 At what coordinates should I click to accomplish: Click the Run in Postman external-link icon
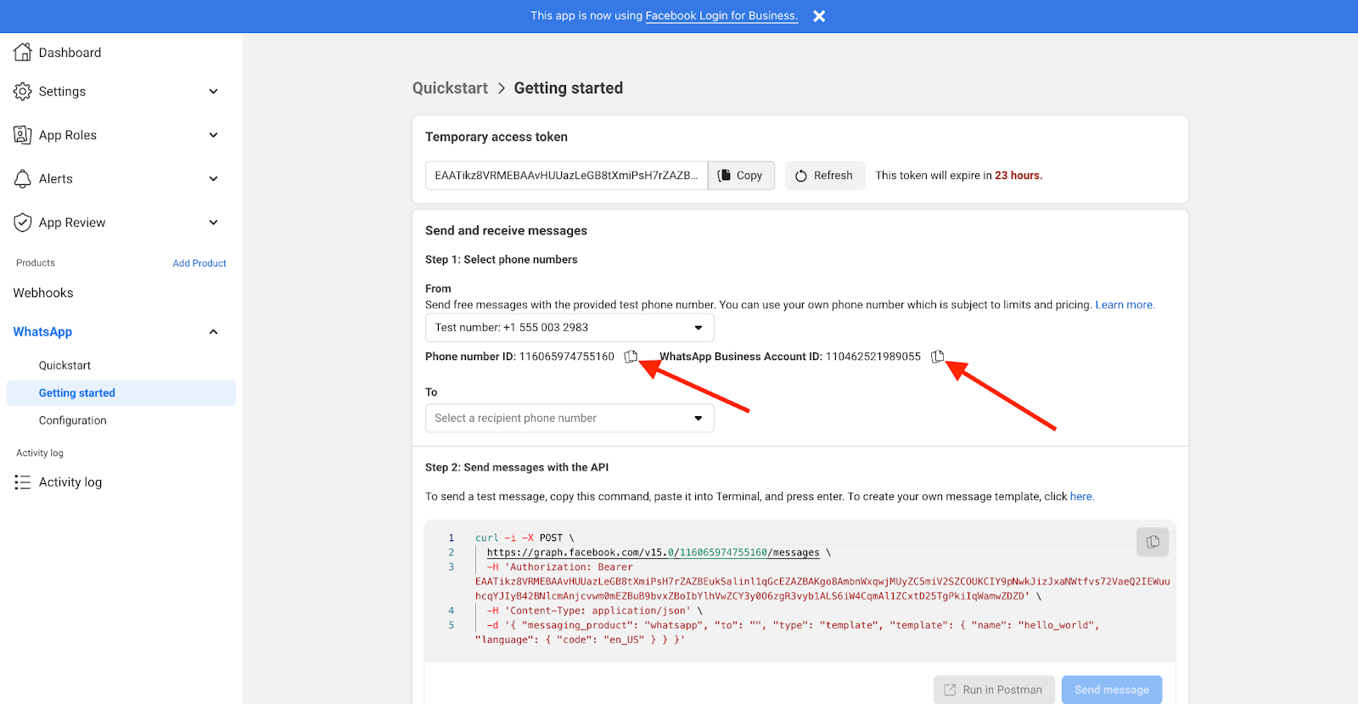coord(950,690)
